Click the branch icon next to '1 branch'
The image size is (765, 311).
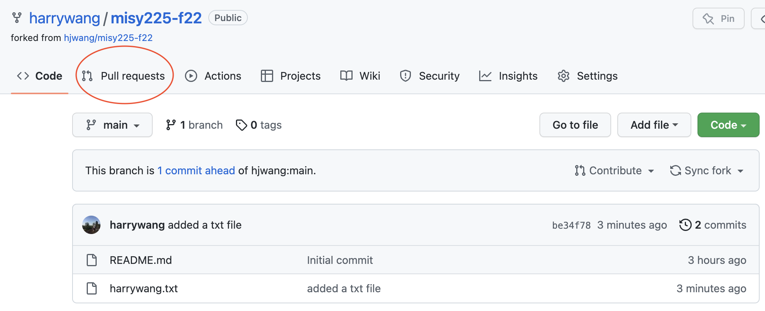(171, 125)
